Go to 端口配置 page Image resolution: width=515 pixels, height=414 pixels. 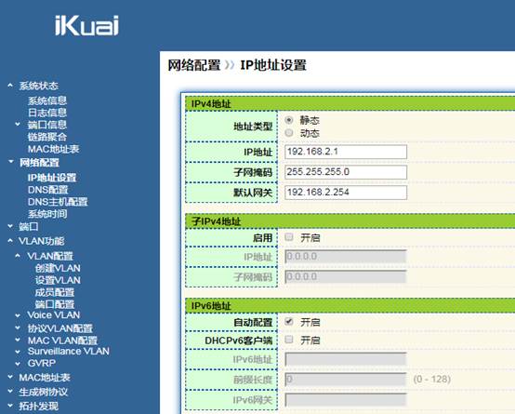coord(55,304)
